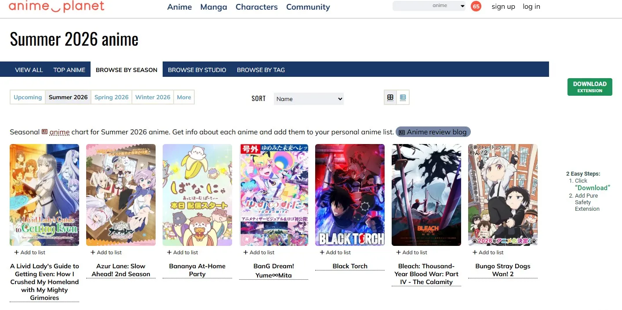Open Bananya At-Home Party title link
622x310 pixels.
pyautogui.click(x=197, y=270)
